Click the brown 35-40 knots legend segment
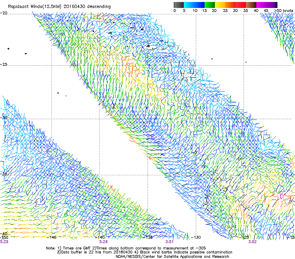The width and height of the screenshot is (295, 259). tap(251, 5)
